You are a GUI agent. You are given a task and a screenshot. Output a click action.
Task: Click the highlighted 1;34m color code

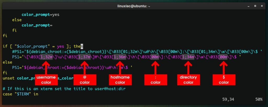tap(188, 57)
